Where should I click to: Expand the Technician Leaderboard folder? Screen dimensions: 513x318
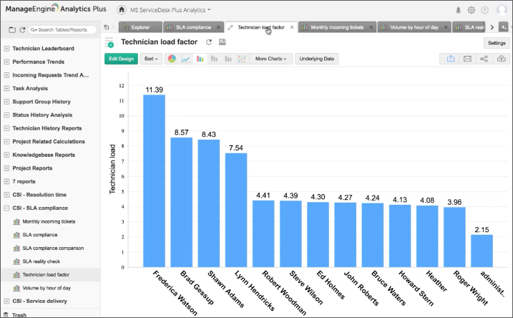point(6,48)
